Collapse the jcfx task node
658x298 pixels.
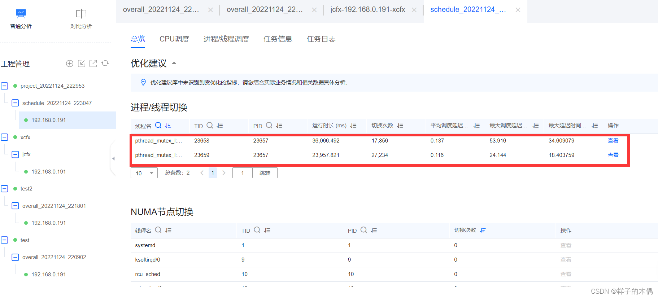click(15, 154)
